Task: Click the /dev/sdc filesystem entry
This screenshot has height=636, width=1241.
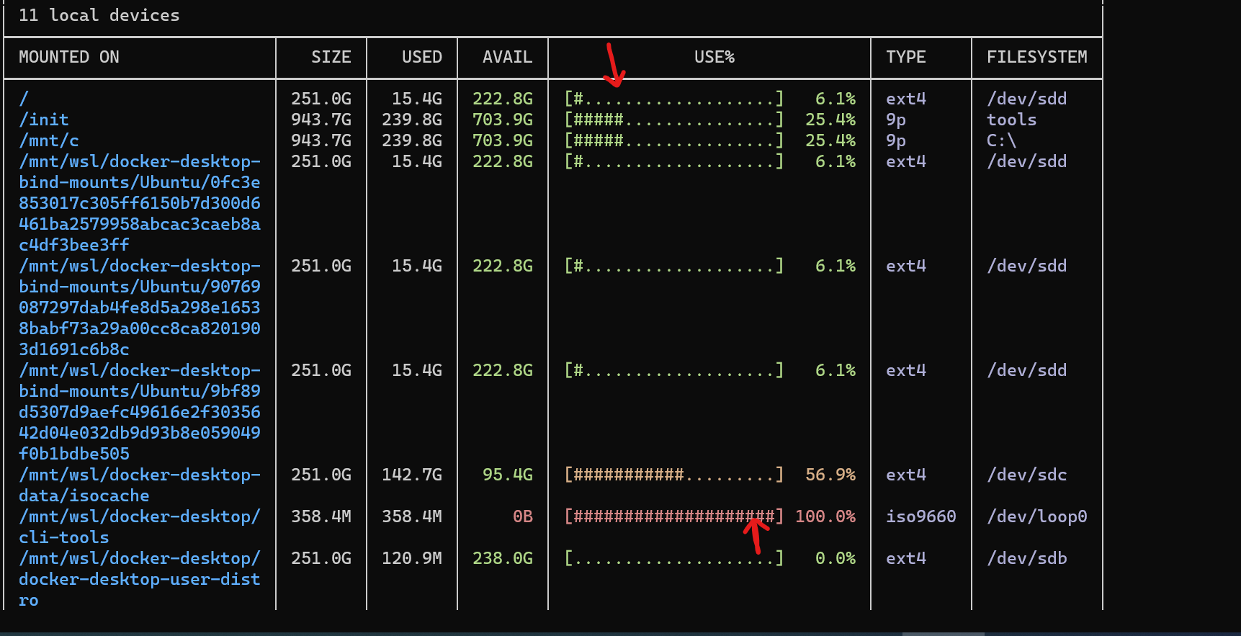Action: (x=1027, y=475)
